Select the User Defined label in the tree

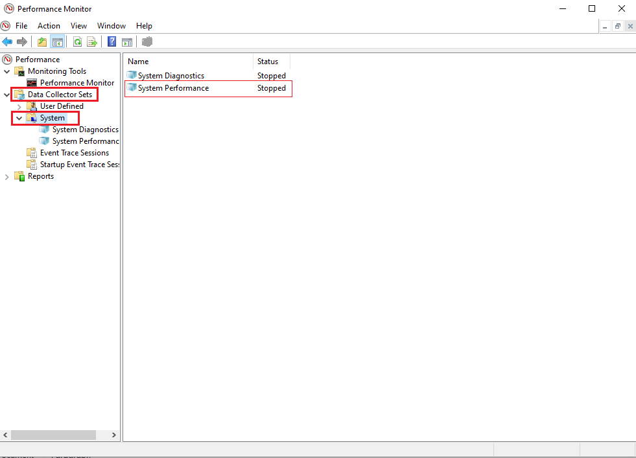pos(62,106)
